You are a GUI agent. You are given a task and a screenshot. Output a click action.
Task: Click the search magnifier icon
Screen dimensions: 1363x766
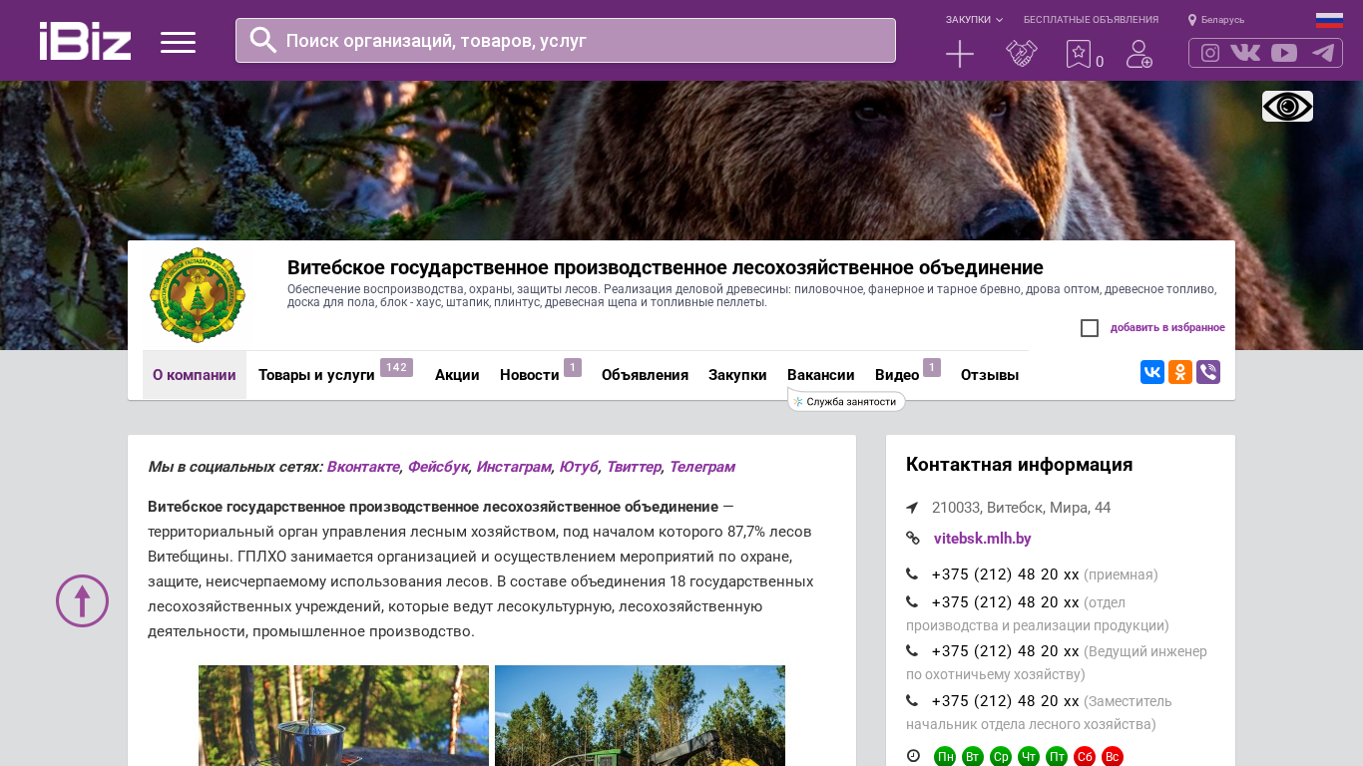pyautogui.click(x=263, y=40)
